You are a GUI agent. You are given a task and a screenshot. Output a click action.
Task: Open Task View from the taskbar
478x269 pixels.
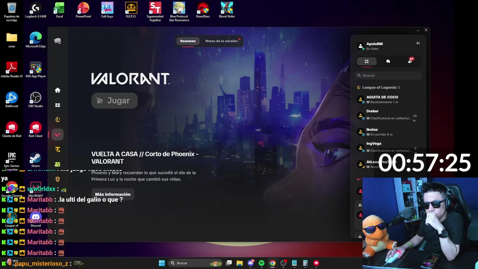coord(229,263)
